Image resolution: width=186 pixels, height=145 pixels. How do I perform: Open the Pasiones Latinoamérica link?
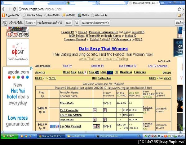point(104,32)
